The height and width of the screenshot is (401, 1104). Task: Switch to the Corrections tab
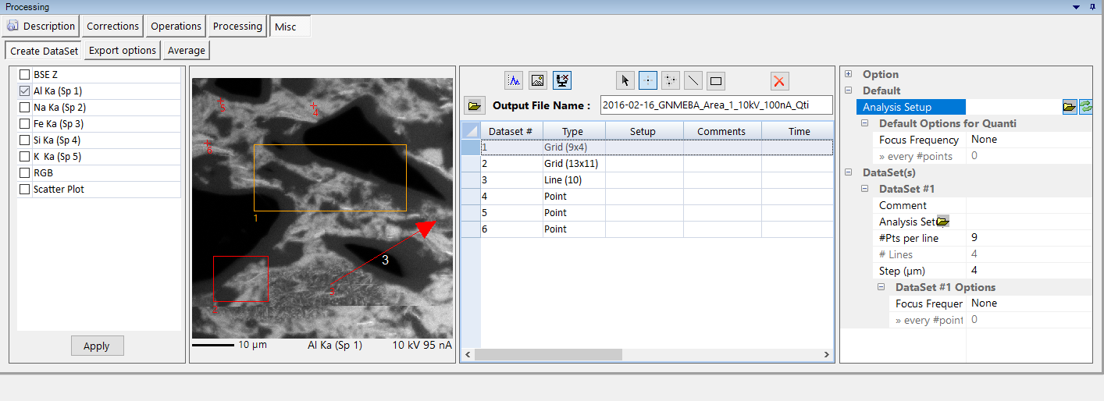(x=112, y=26)
